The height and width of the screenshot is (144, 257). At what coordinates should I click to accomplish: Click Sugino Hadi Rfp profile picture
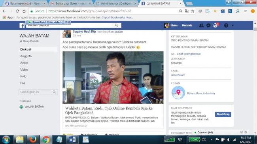point(67,34)
